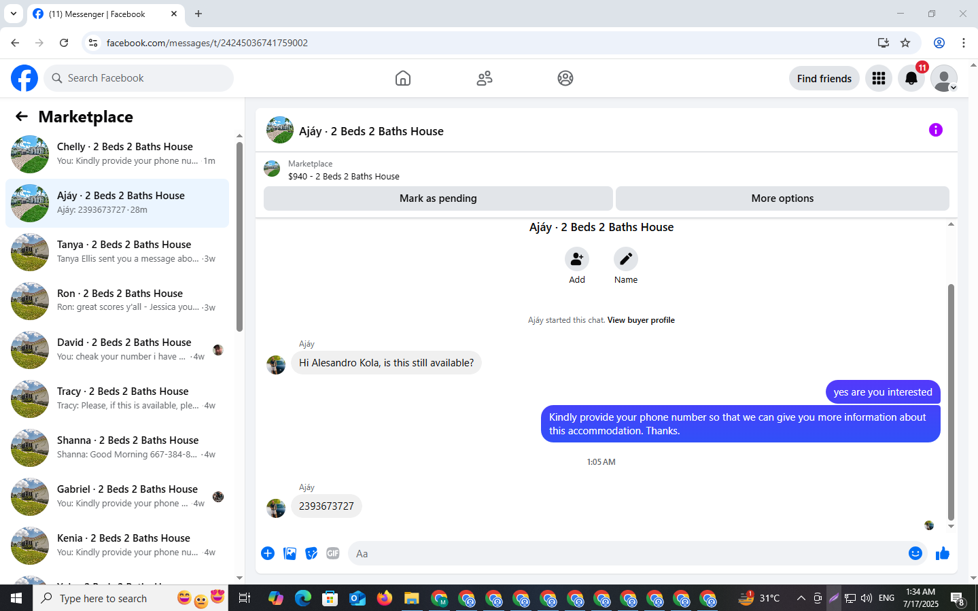Click the Search Facebook field
The image size is (978, 611).
tap(139, 78)
